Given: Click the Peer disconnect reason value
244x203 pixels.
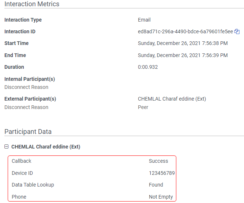Looking at the screenshot, I should 143,107.
